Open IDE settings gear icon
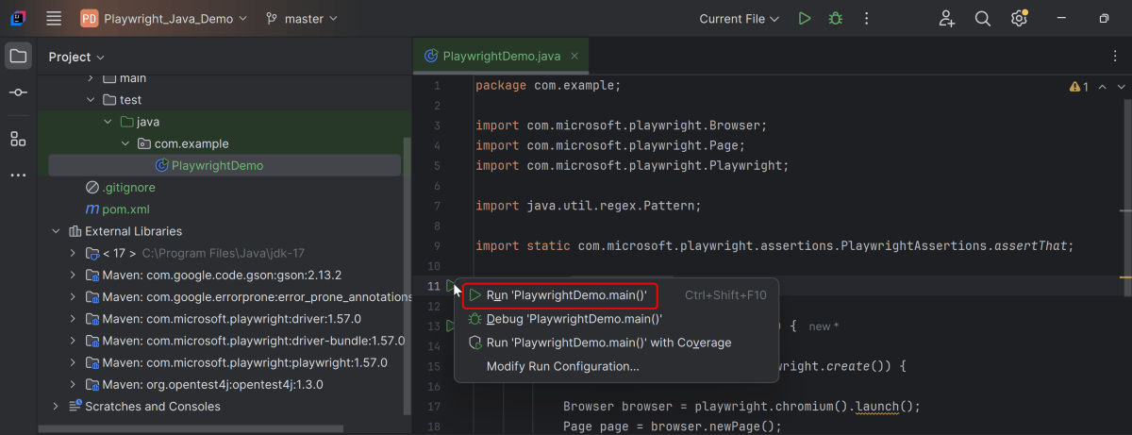This screenshot has width=1132, height=435. coord(1019,18)
